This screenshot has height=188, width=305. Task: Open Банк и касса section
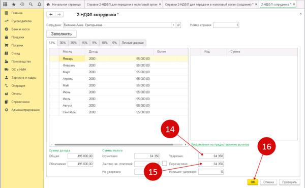point(20,29)
